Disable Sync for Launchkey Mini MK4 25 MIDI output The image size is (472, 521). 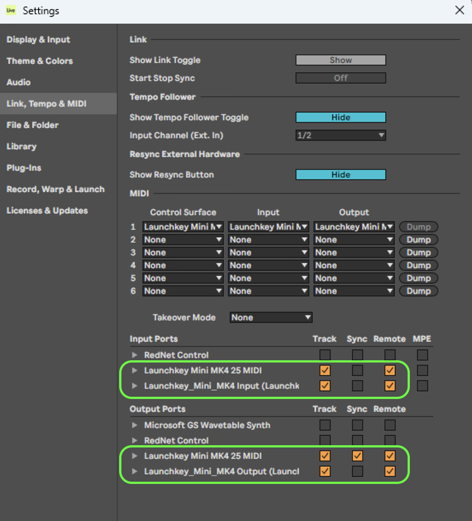pos(357,456)
